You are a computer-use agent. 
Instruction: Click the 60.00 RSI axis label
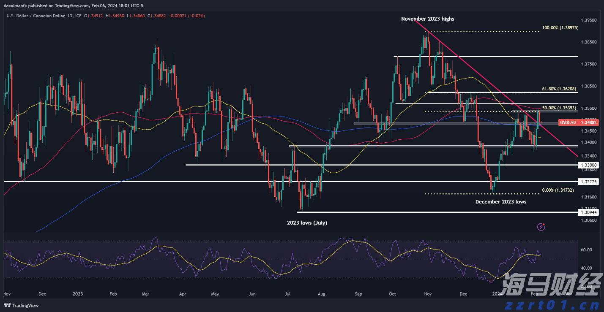[x=587, y=250]
